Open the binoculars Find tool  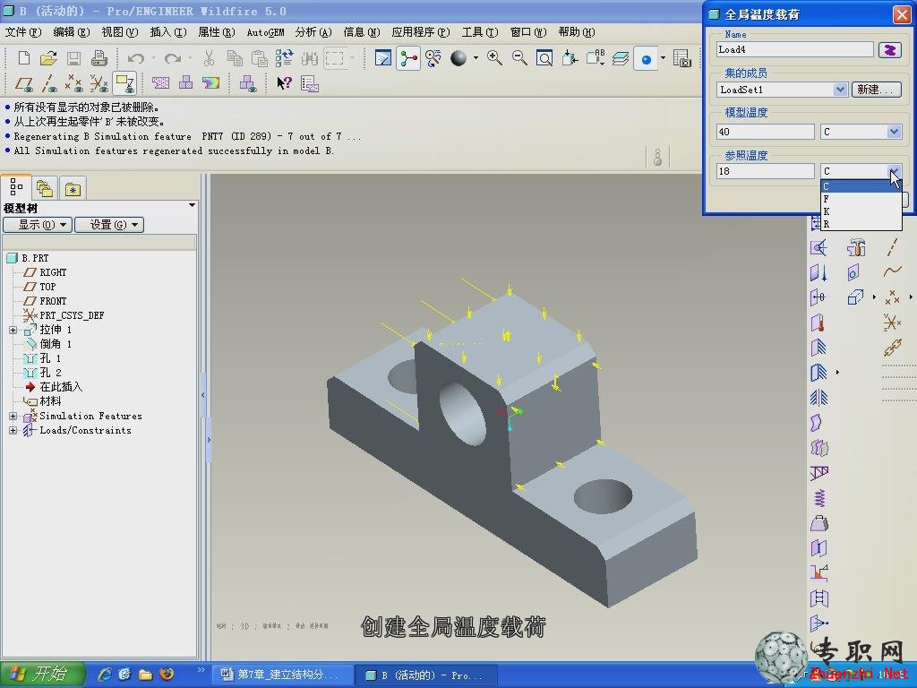(309, 58)
